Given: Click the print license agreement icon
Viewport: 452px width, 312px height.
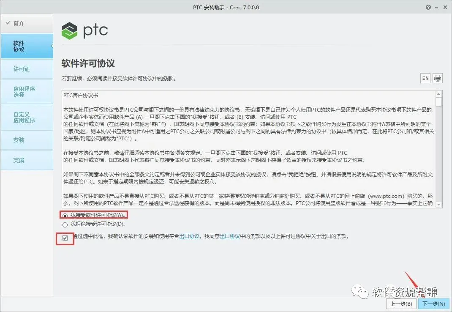Looking at the screenshot, I should 437,78.
